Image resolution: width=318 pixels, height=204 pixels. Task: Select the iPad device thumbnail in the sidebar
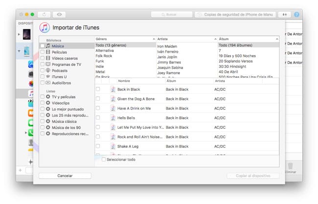(x=27, y=34)
